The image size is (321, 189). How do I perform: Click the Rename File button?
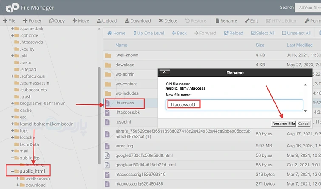pyautogui.click(x=284, y=124)
